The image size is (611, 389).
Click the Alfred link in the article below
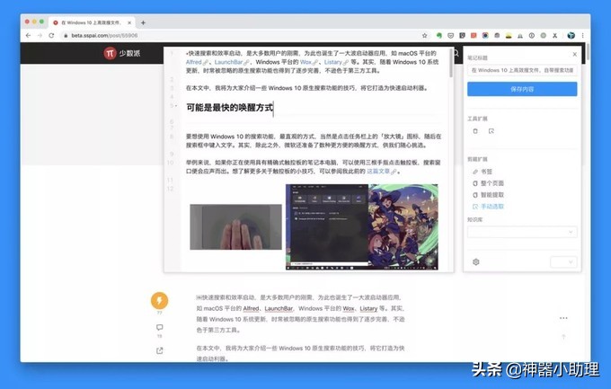coord(251,308)
